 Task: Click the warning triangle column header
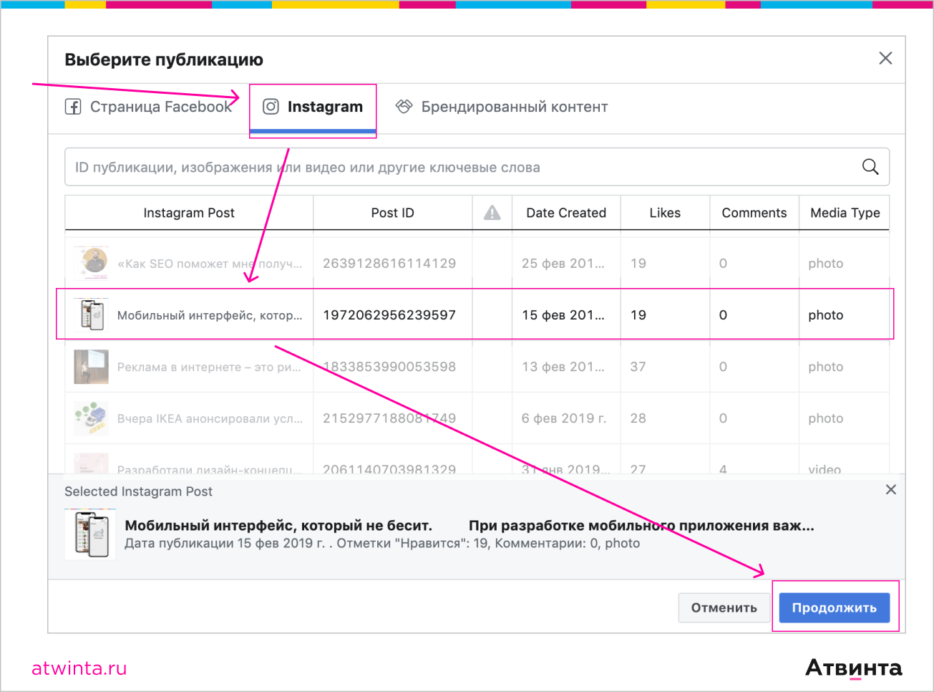[x=492, y=213]
